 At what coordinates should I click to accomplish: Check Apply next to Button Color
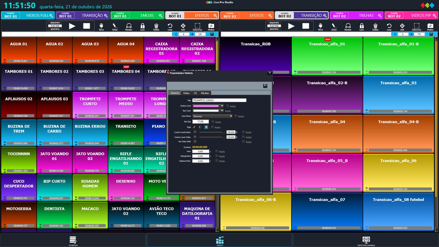pyautogui.click(x=228, y=106)
